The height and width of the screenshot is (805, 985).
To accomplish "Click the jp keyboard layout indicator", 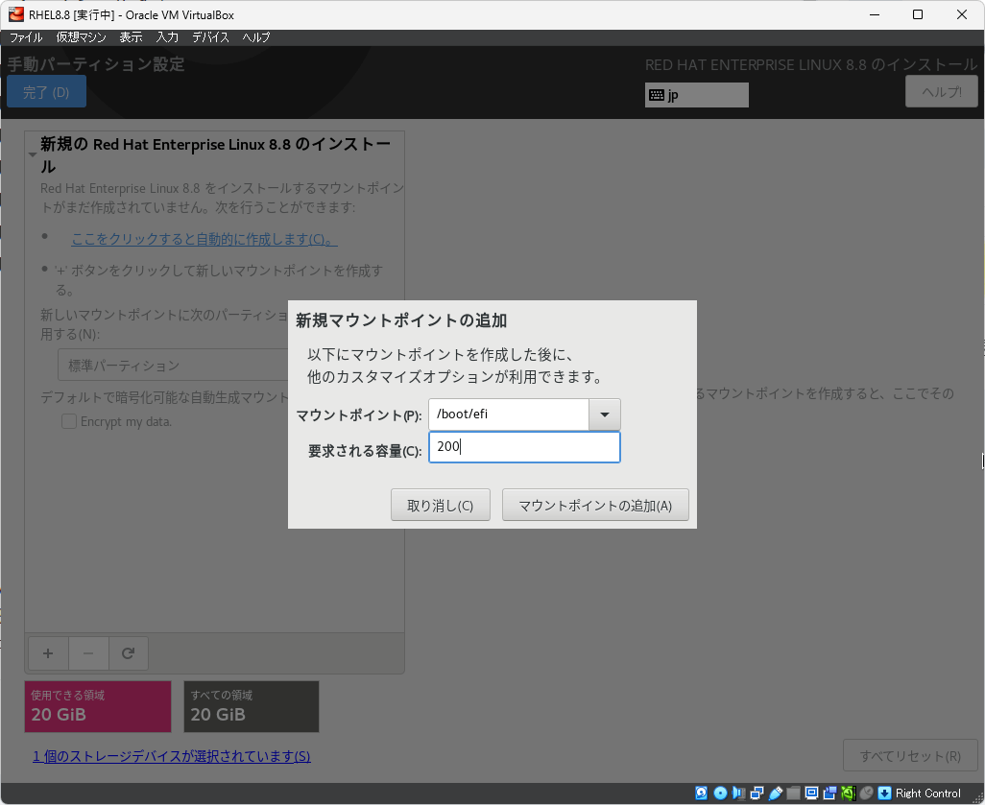I will pos(697,95).
